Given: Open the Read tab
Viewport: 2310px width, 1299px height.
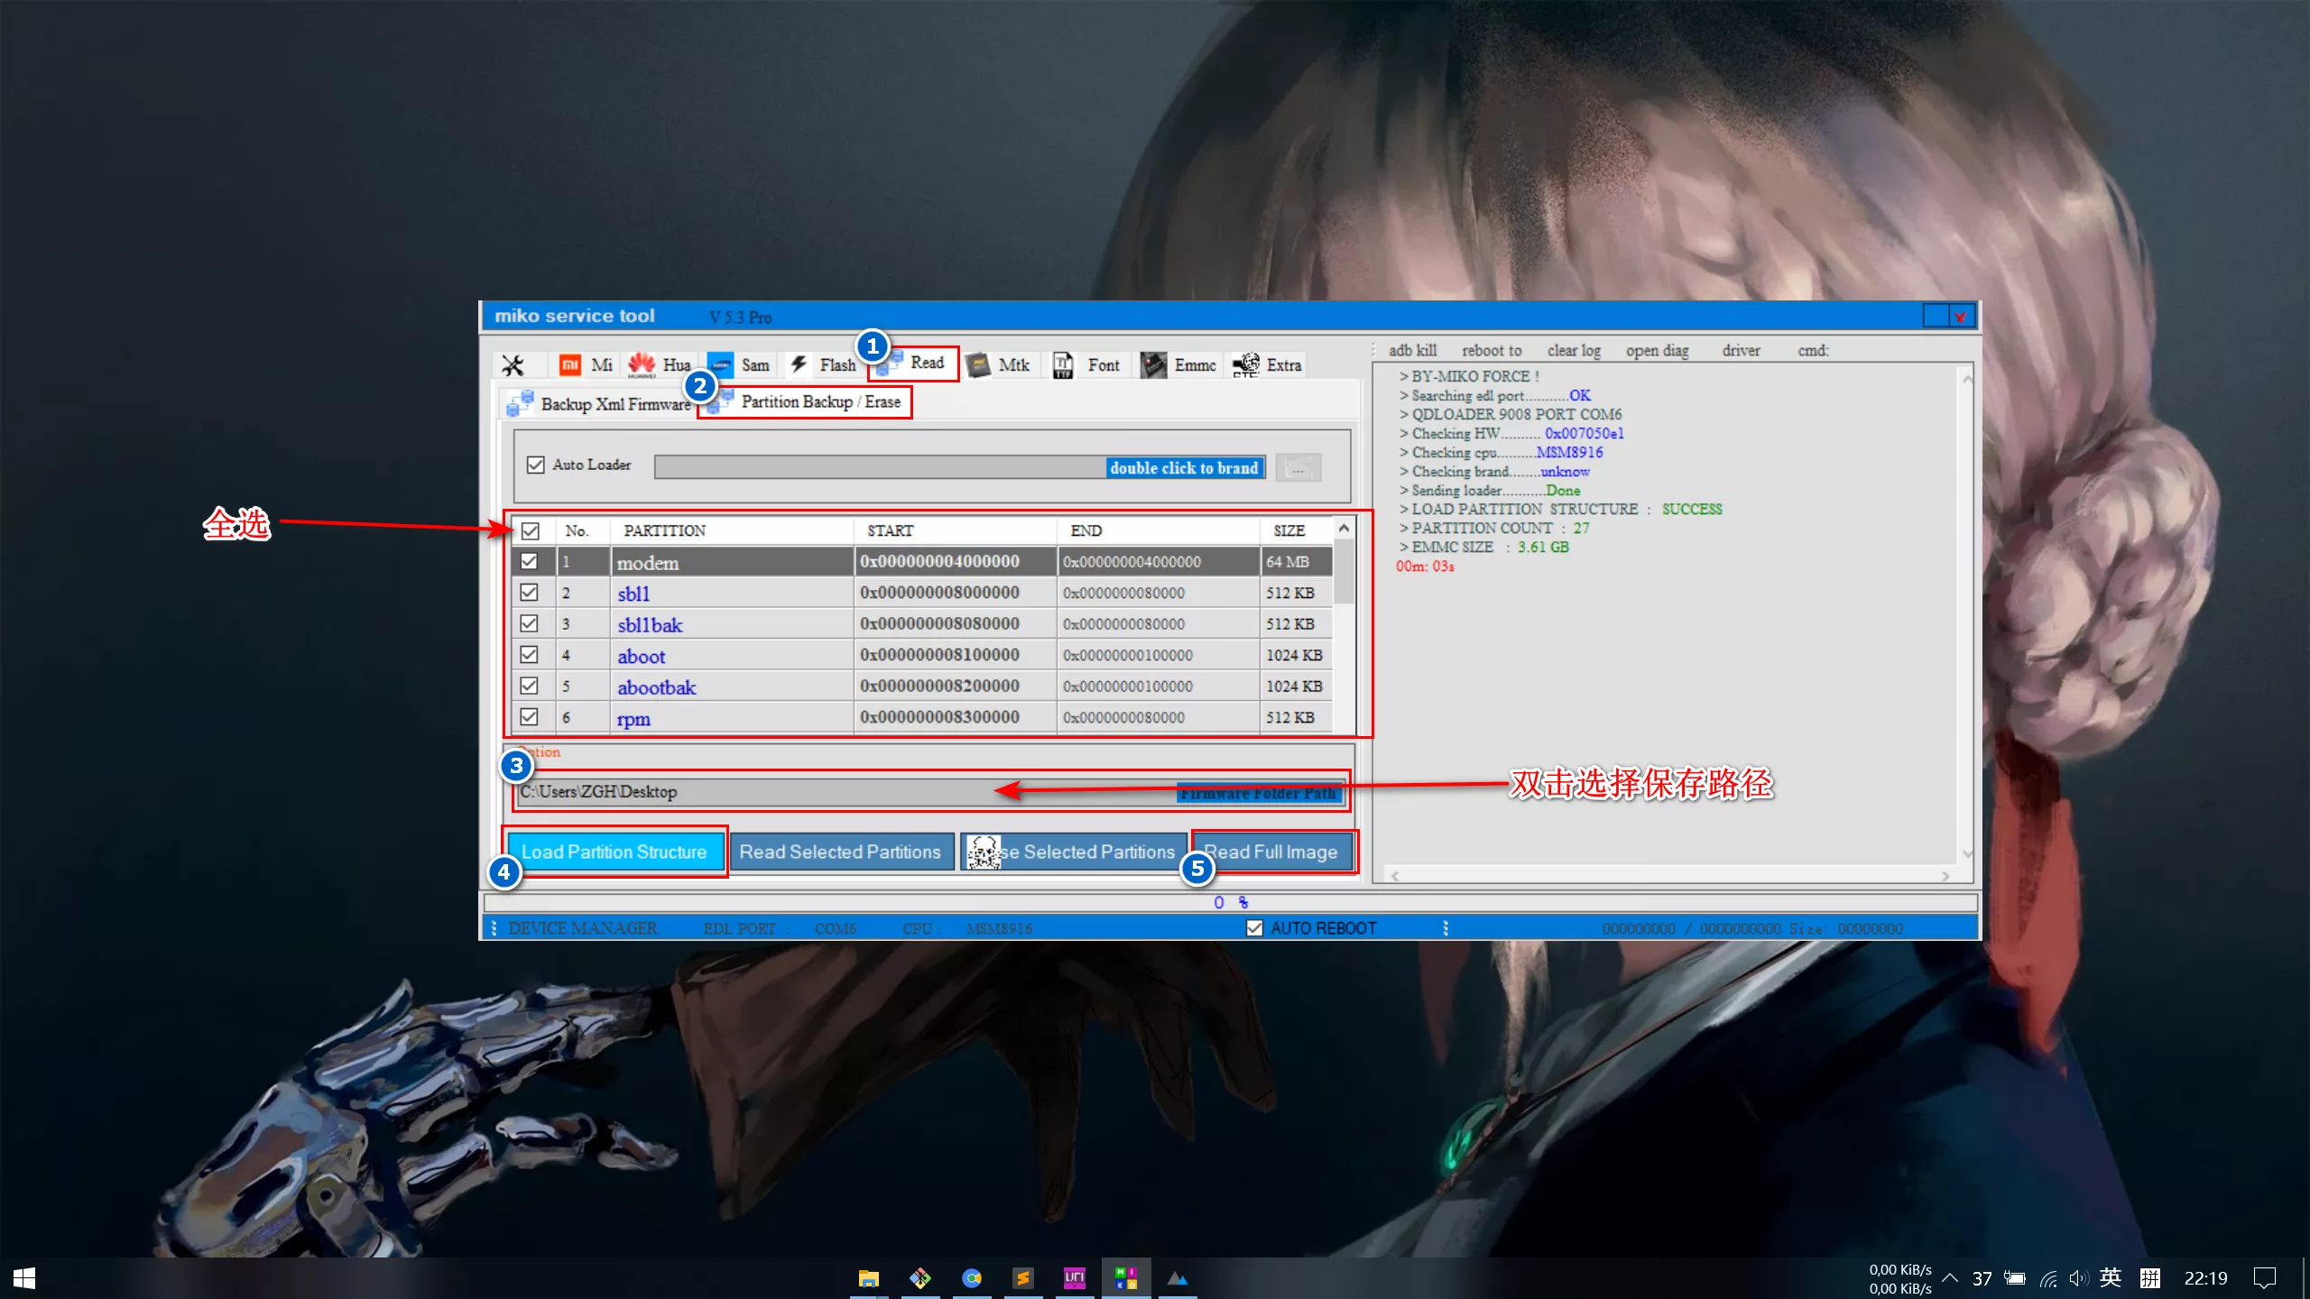Looking at the screenshot, I should 914,363.
